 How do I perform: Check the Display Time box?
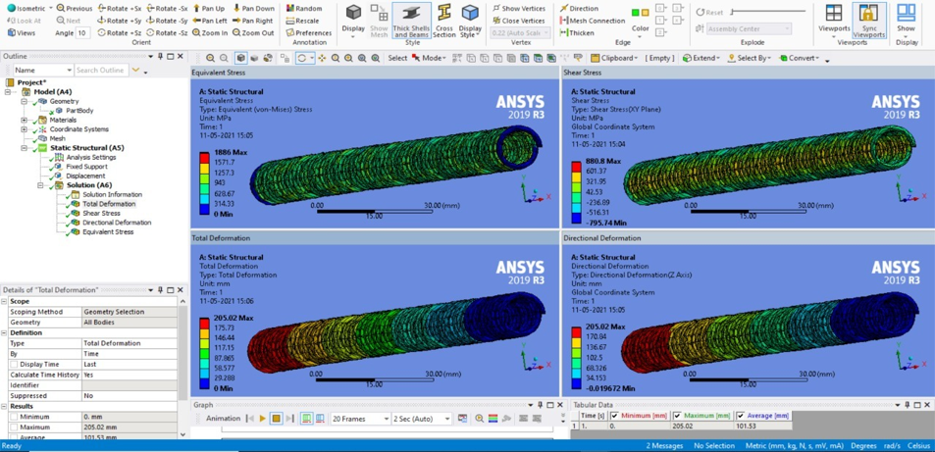point(14,365)
